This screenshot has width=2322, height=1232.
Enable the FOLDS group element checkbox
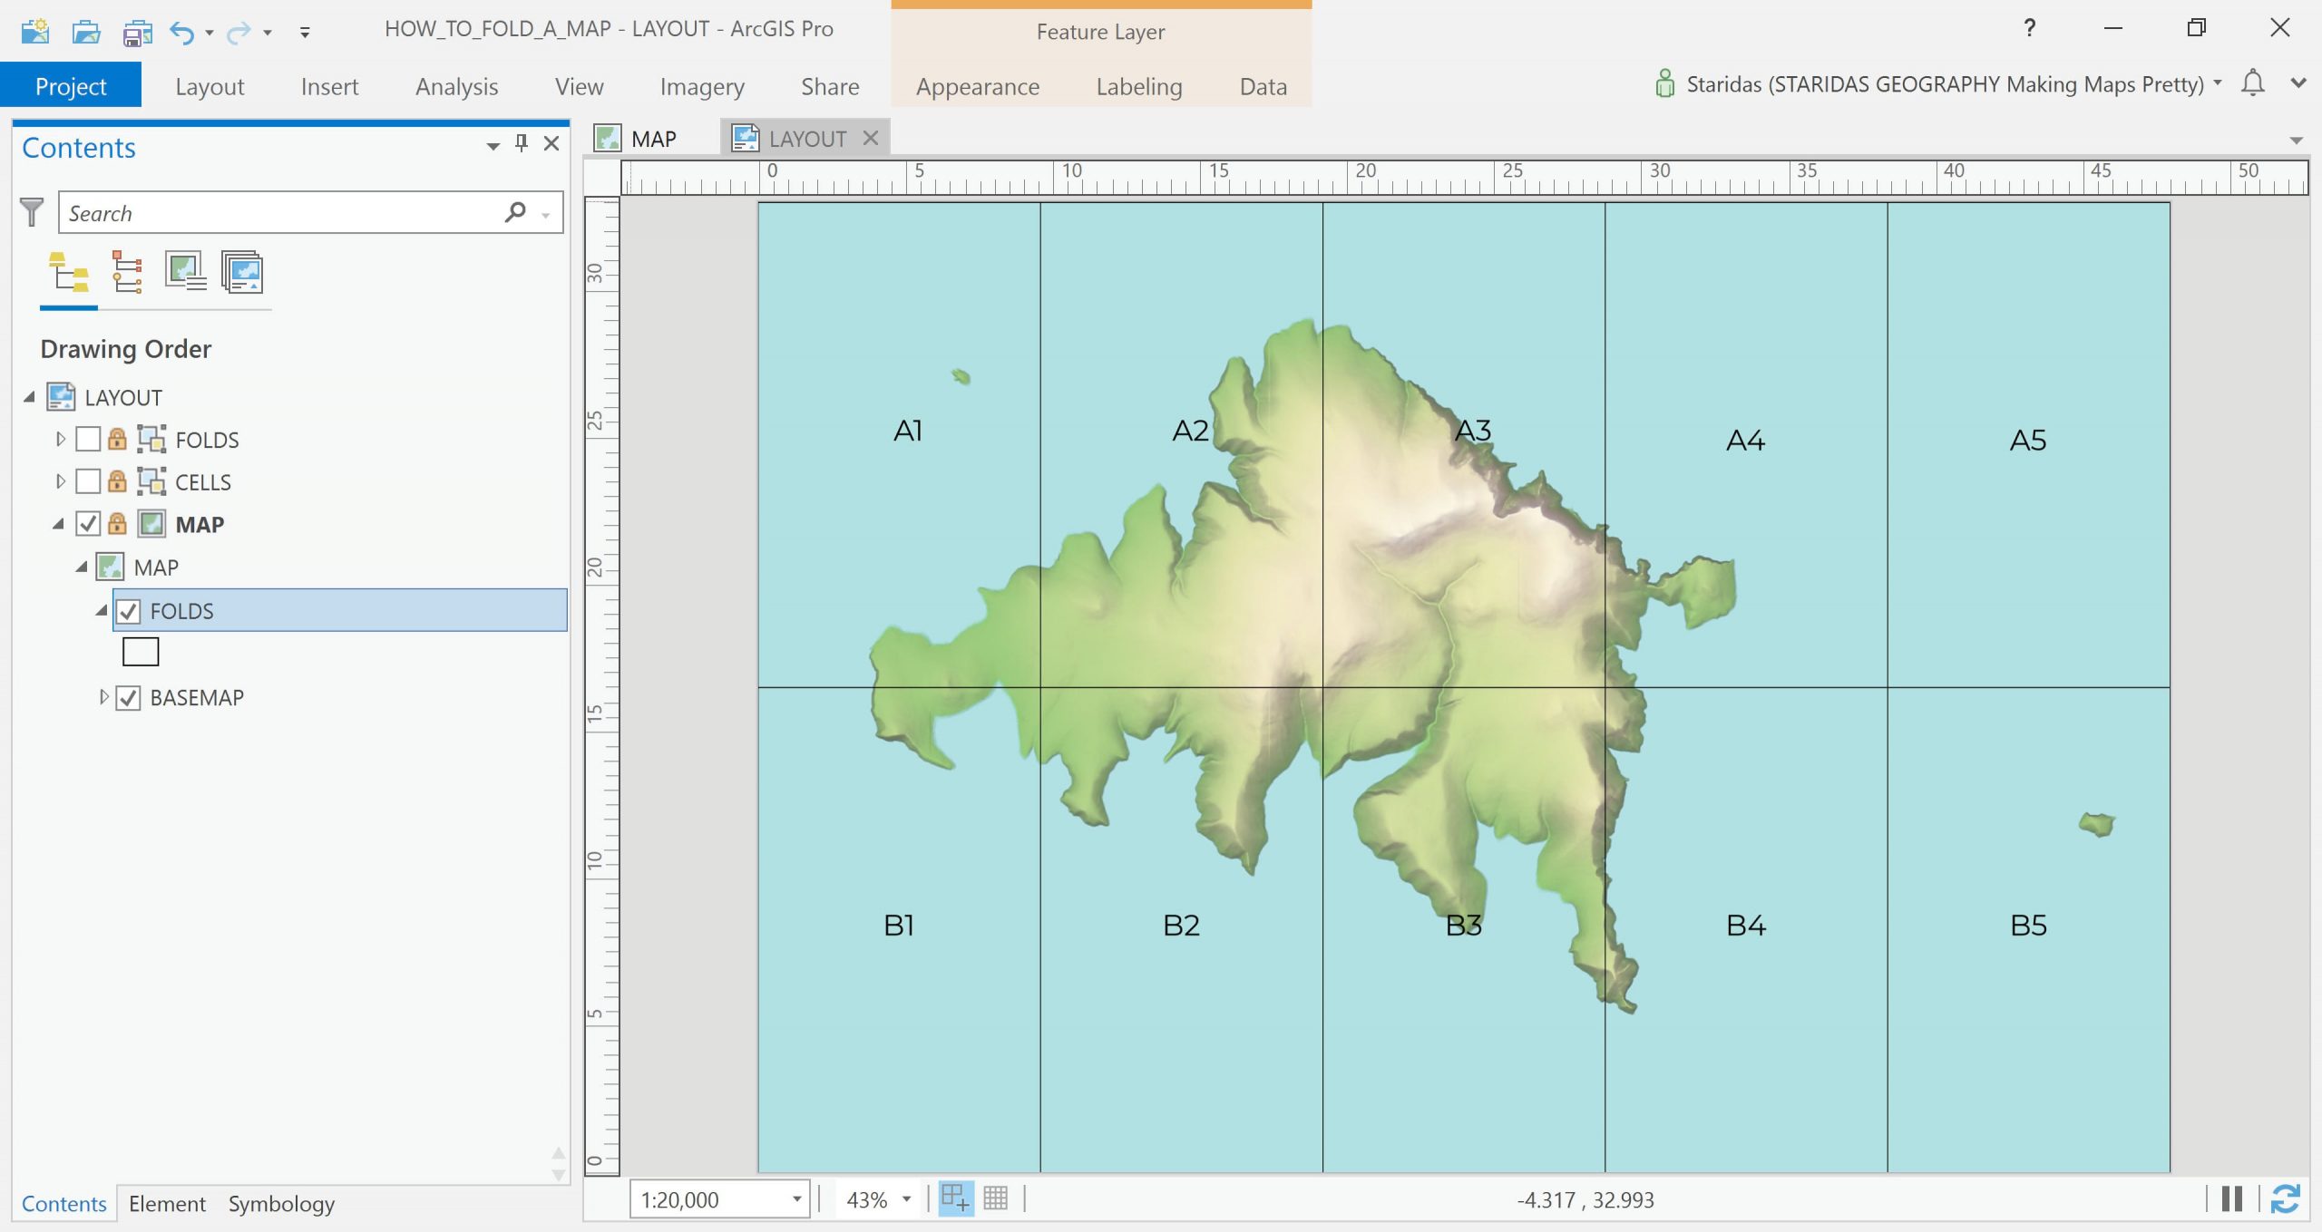pos(88,440)
